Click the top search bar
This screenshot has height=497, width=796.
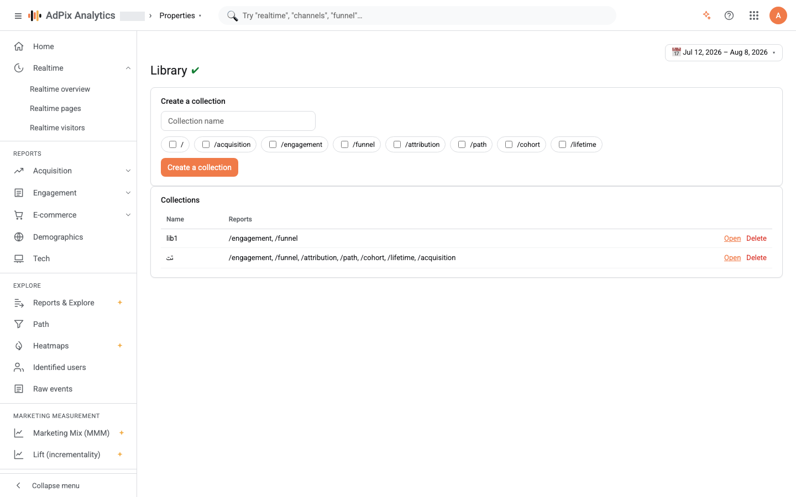417,15
